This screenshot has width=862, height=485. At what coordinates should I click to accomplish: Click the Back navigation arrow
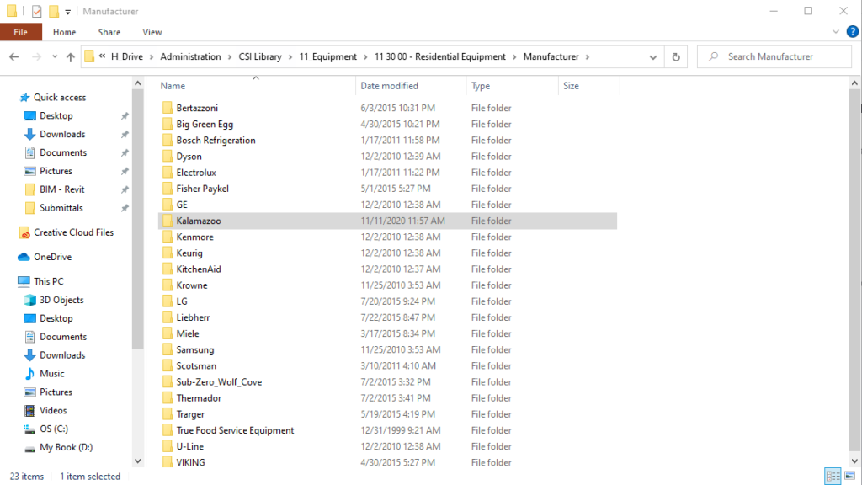[14, 56]
